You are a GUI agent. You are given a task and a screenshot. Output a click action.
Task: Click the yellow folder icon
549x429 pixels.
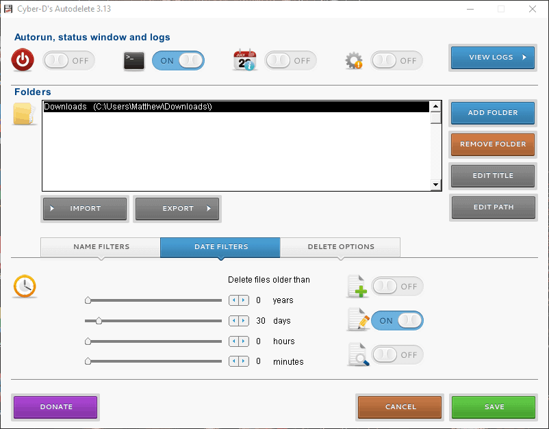(25, 114)
